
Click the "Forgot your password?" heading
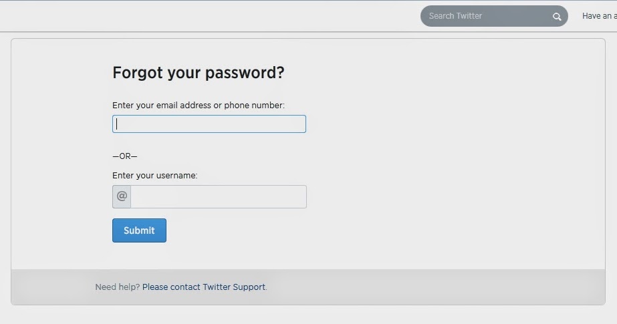198,73
